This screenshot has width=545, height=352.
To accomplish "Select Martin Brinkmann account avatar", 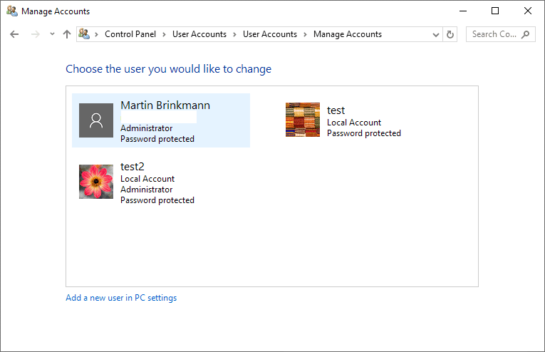I will click(x=96, y=120).
